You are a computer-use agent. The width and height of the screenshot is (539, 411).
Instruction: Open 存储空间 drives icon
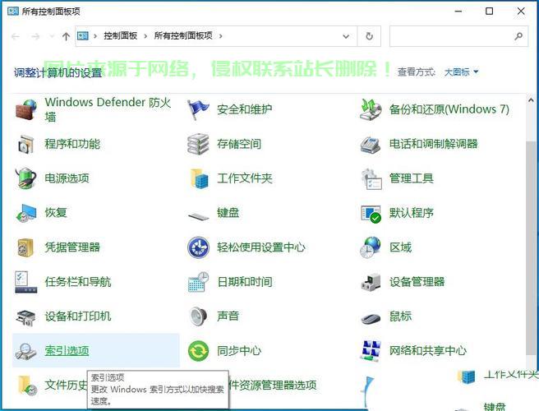(198, 144)
